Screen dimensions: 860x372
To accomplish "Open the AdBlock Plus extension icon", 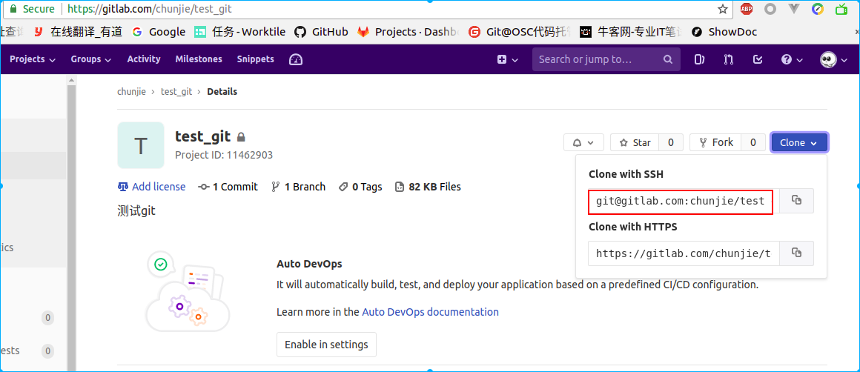I will [746, 9].
